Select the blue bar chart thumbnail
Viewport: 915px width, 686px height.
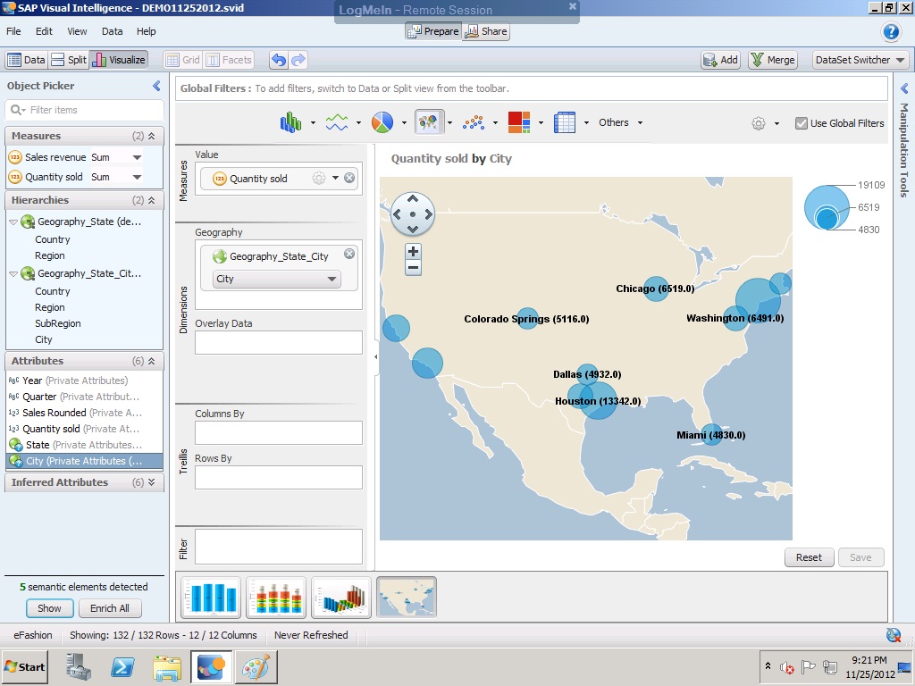point(211,598)
